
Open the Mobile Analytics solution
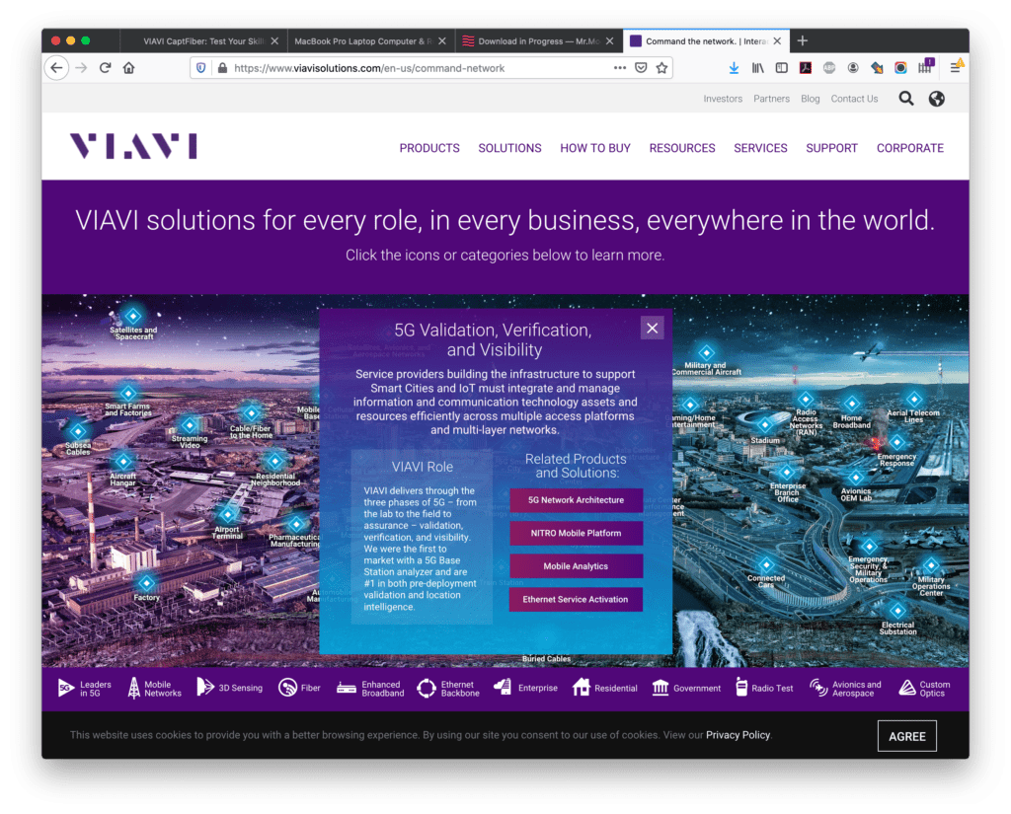pyautogui.click(x=576, y=566)
